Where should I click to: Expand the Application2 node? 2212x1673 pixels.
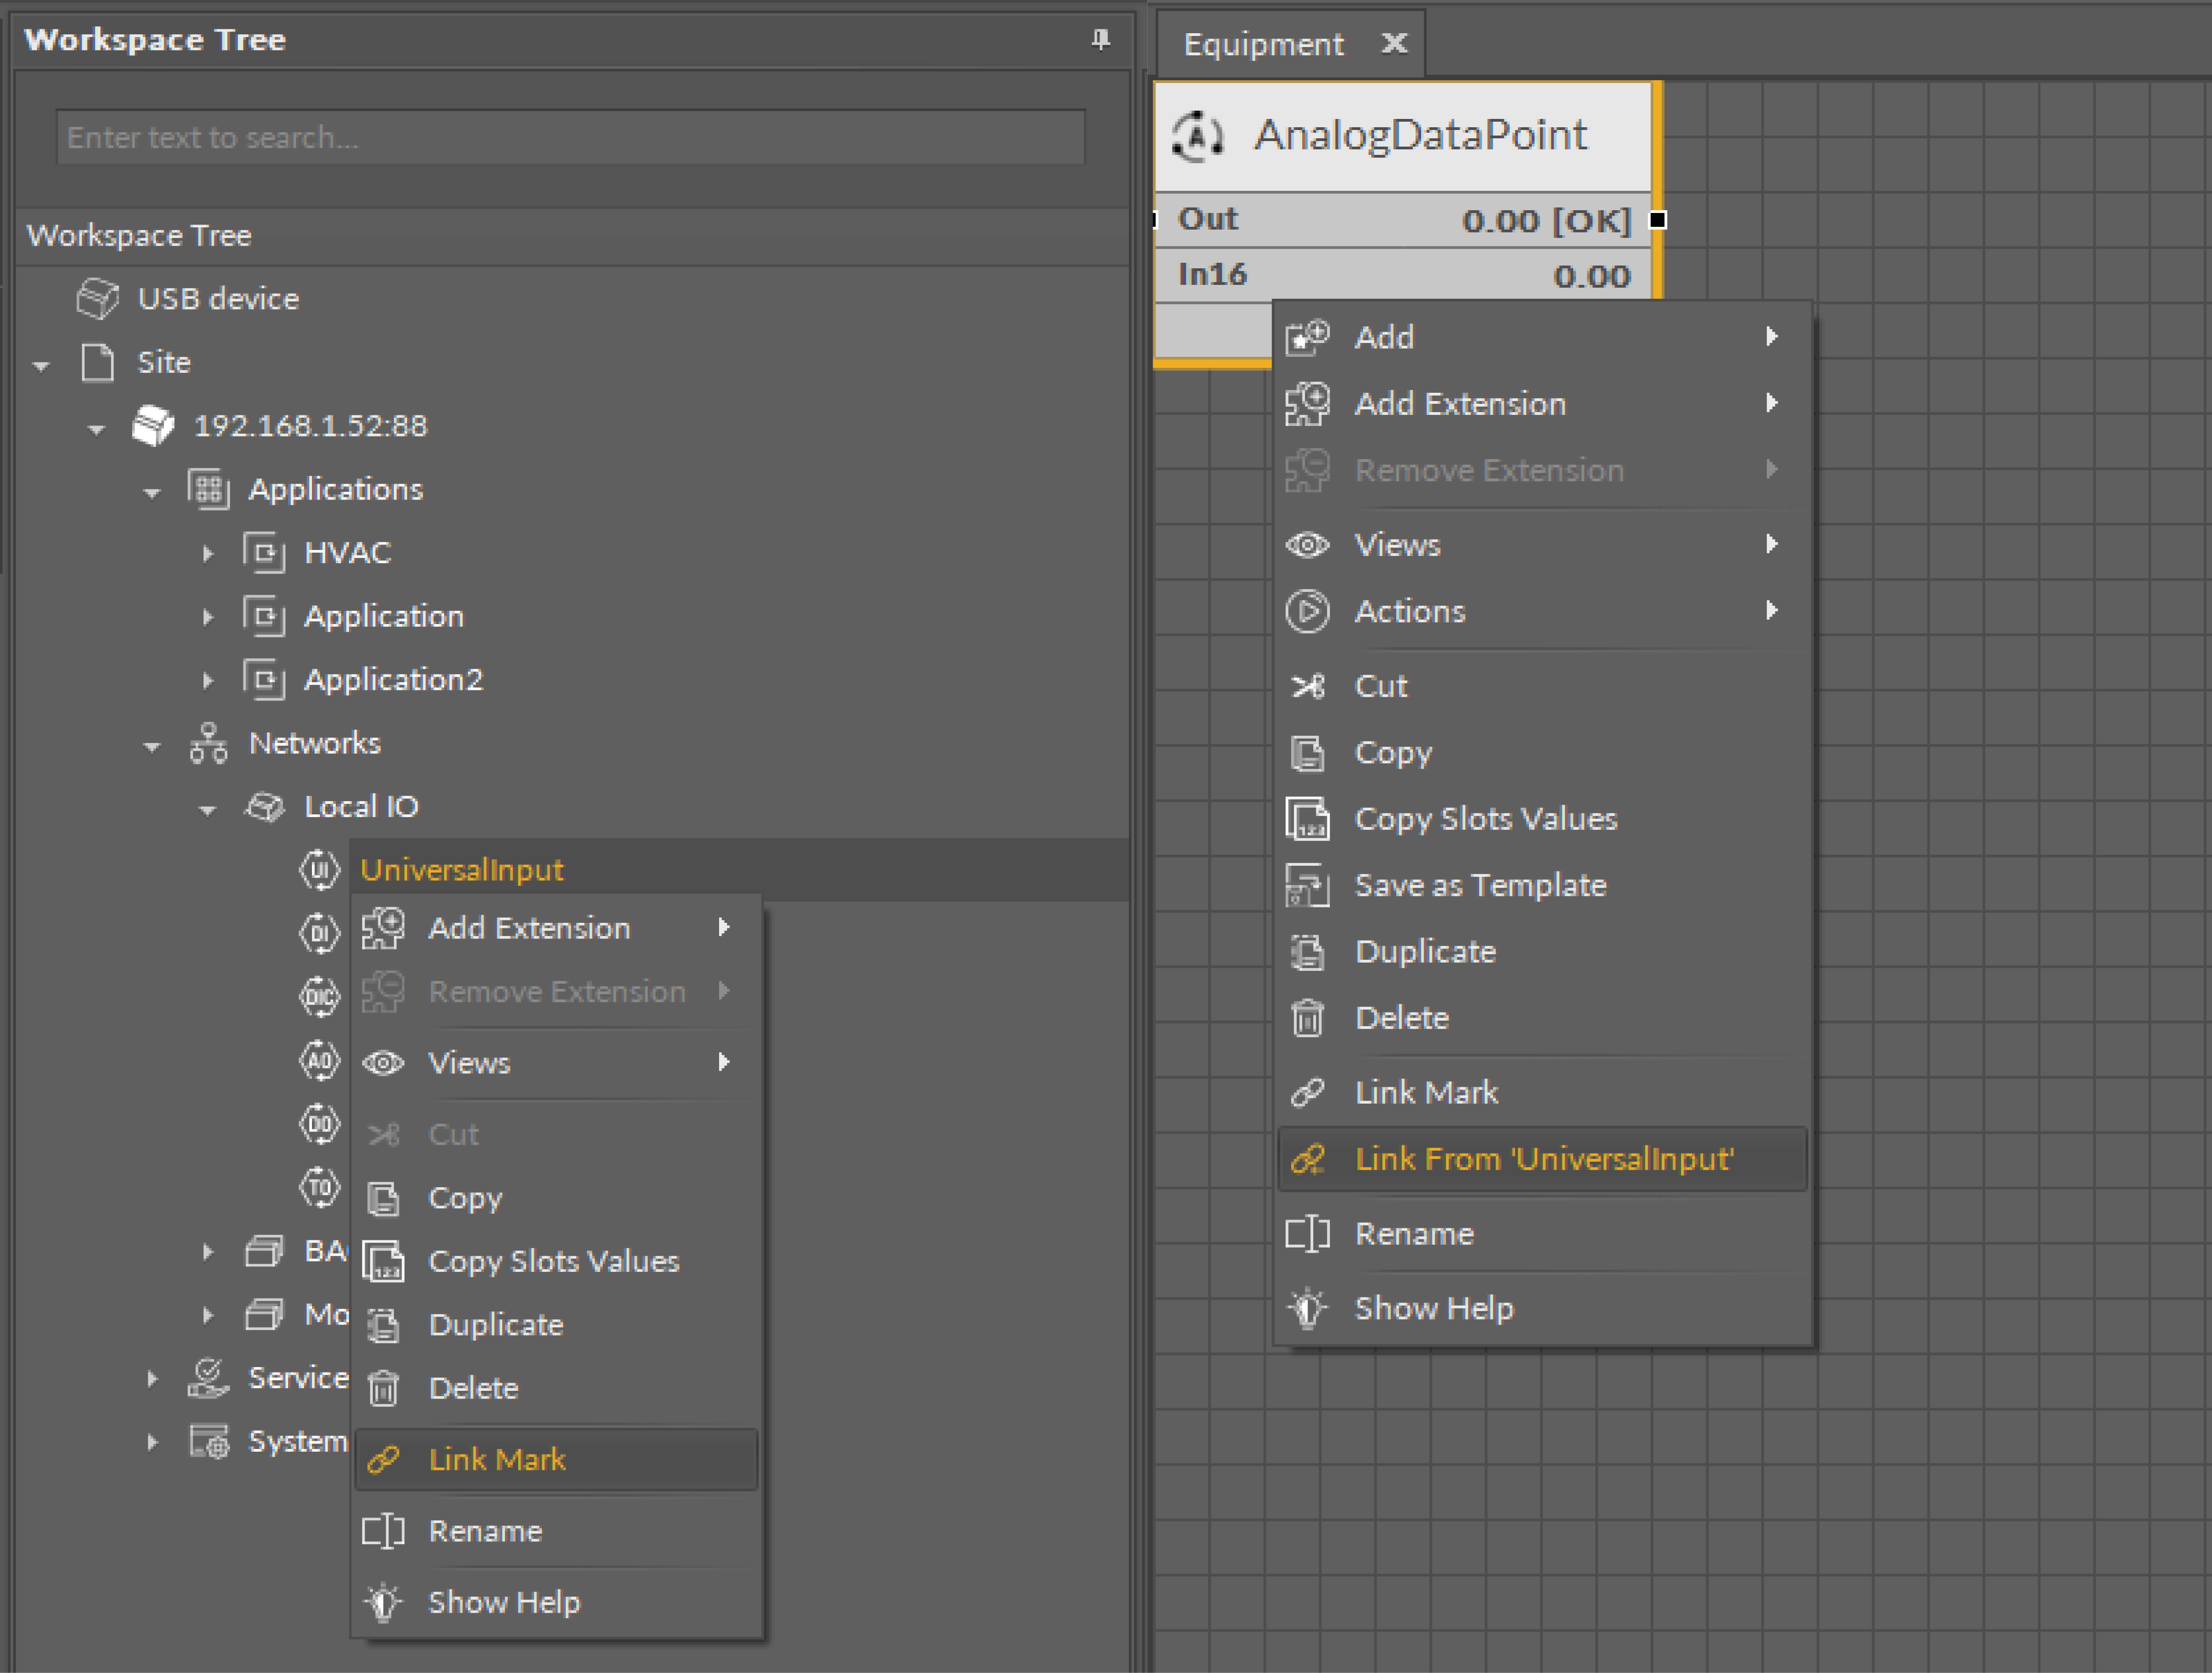coord(208,680)
